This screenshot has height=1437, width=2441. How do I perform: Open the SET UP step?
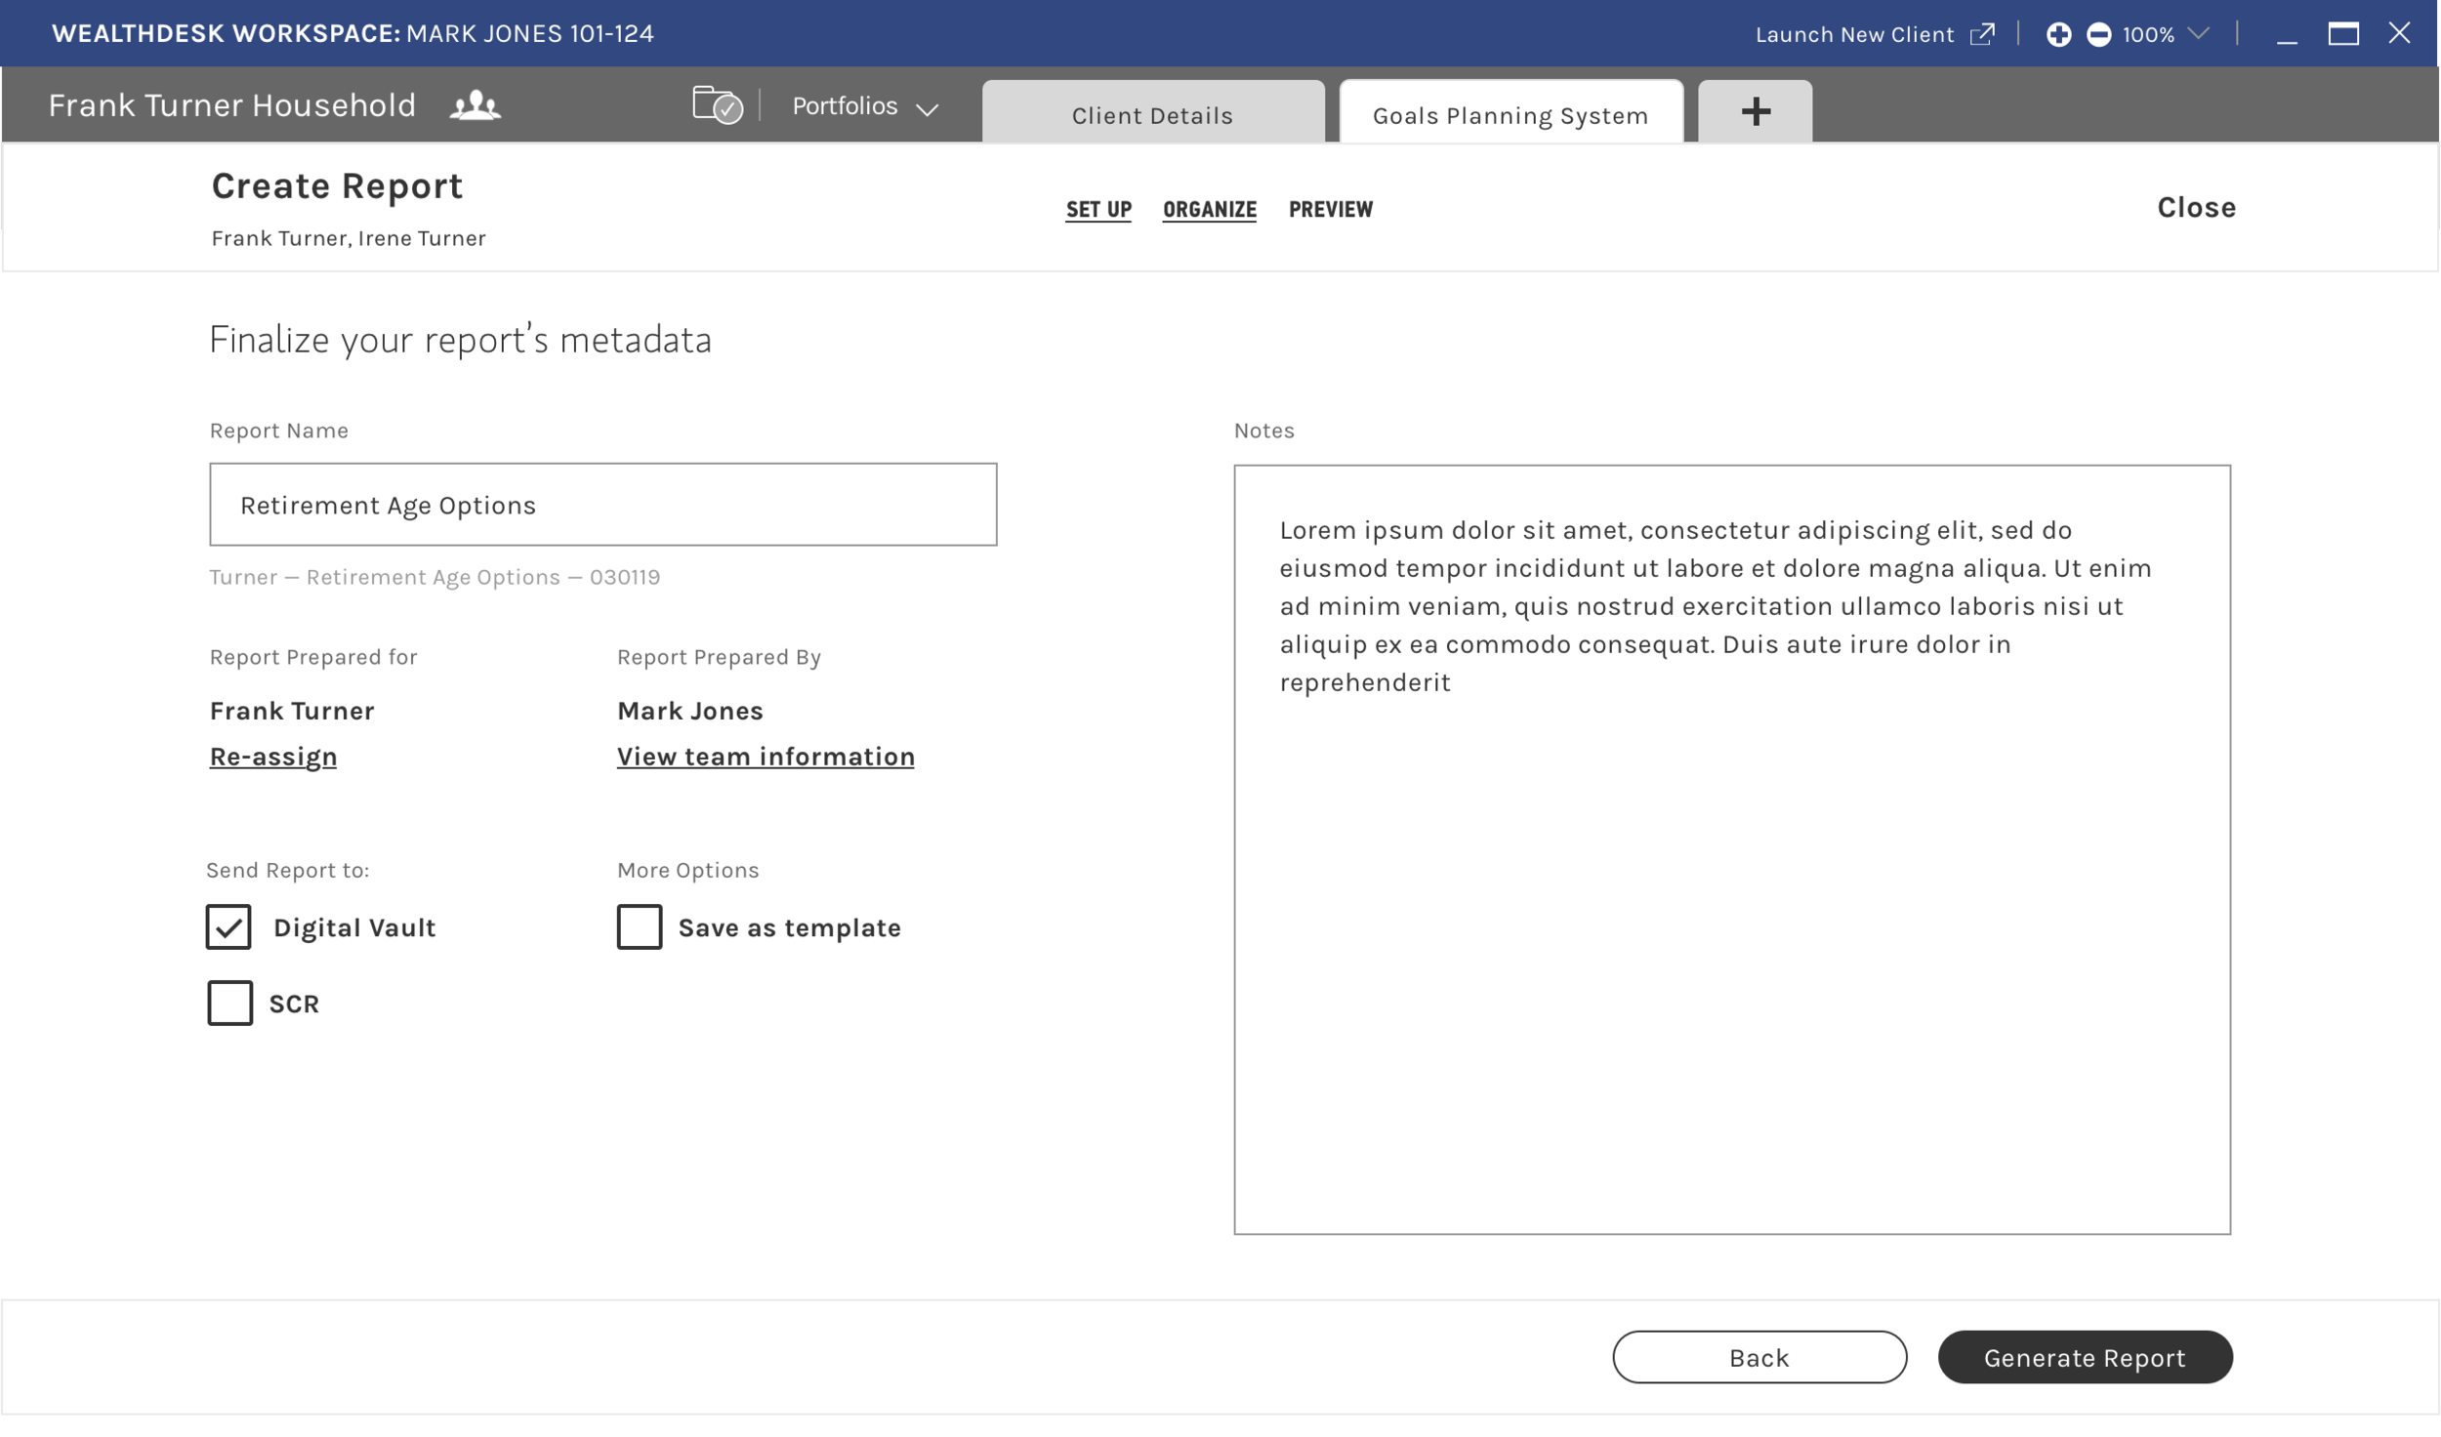(1098, 209)
